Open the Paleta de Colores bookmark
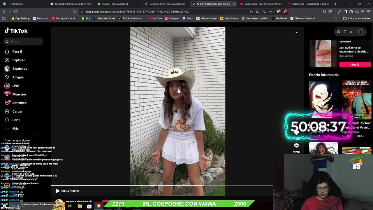This screenshot has width=373, height=210. (104, 18)
